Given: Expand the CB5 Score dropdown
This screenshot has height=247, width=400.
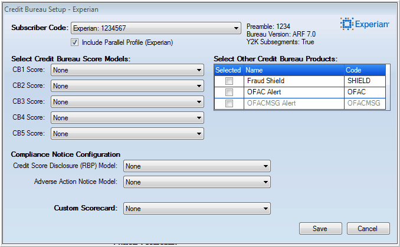Looking at the screenshot, I should click(x=127, y=134).
